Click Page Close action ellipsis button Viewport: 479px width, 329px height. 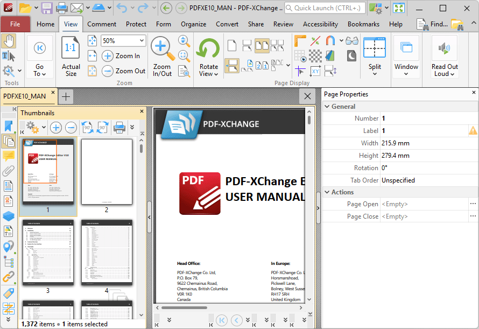(473, 216)
